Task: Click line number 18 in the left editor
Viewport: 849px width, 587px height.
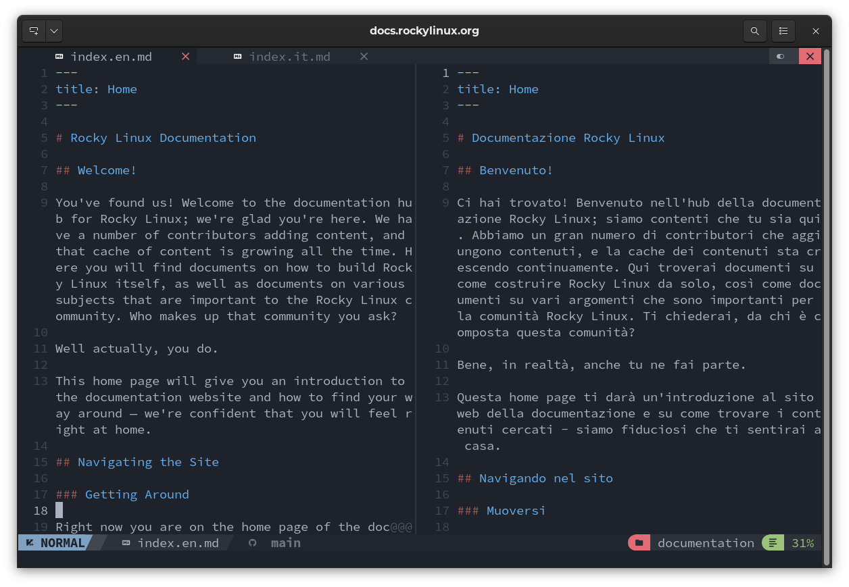Action: click(40, 510)
